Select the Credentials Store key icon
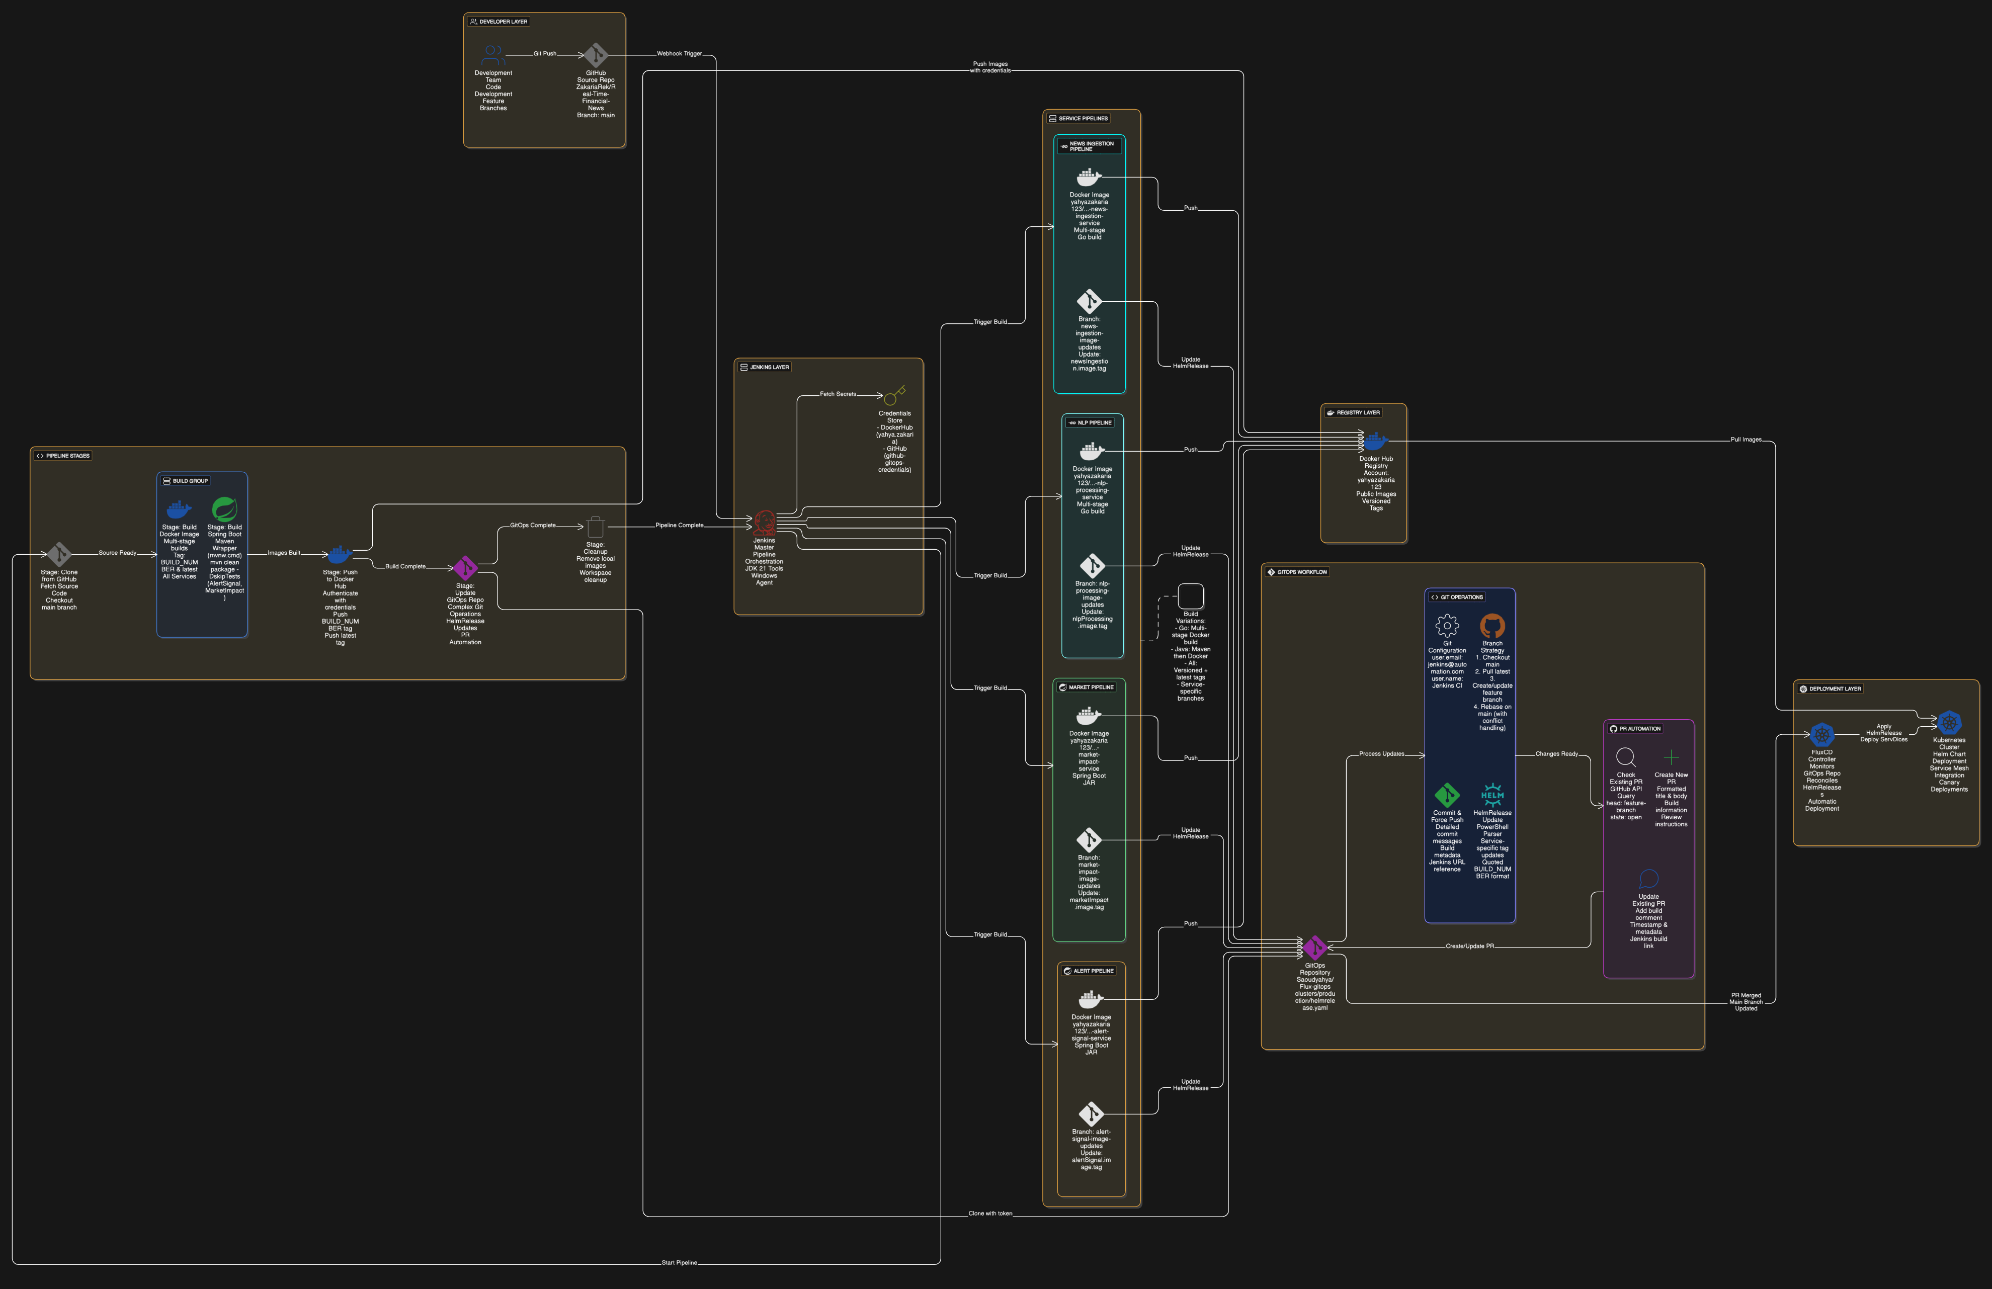 (x=894, y=394)
